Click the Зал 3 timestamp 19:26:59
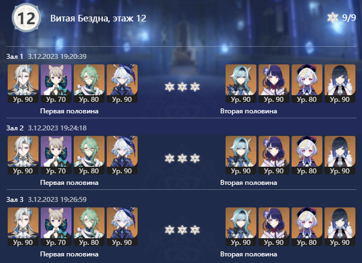The image size is (362, 263). tap(57, 200)
